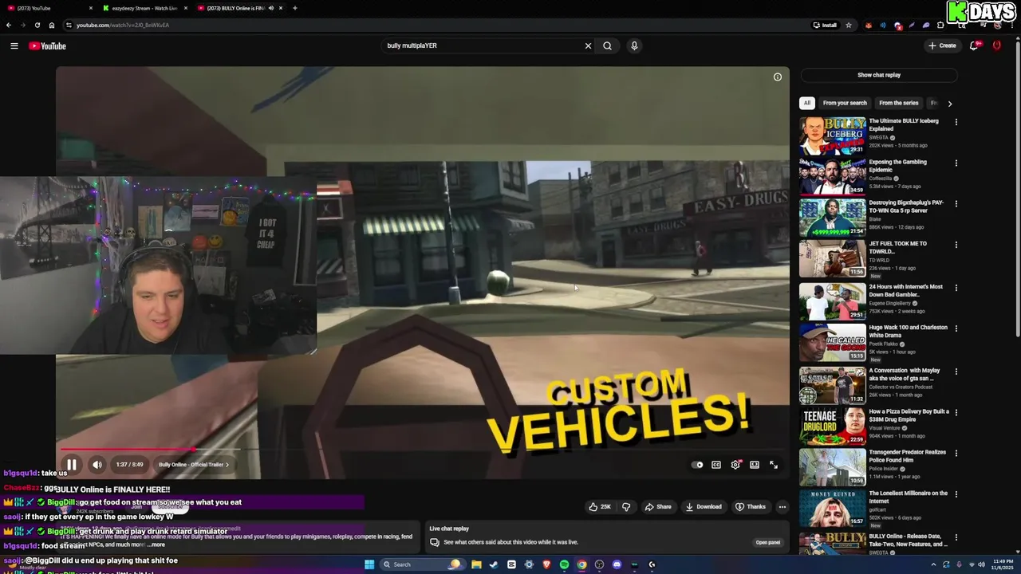Go to browser home page
The height and width of the screenshot is (574, 1021).
click(x=51, y=25)
